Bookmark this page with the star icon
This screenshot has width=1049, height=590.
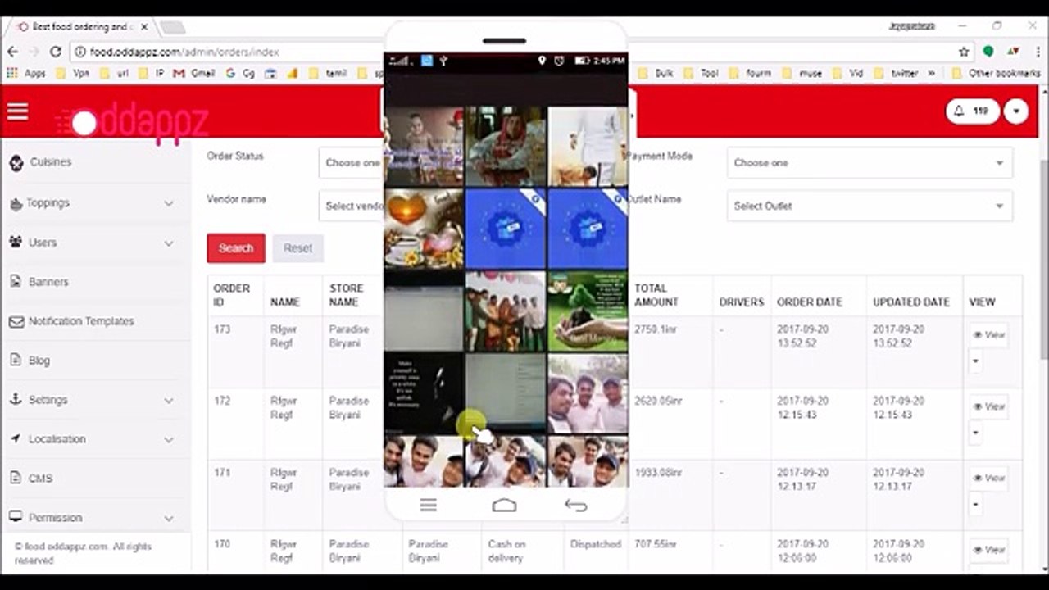[x=964, y=52]
